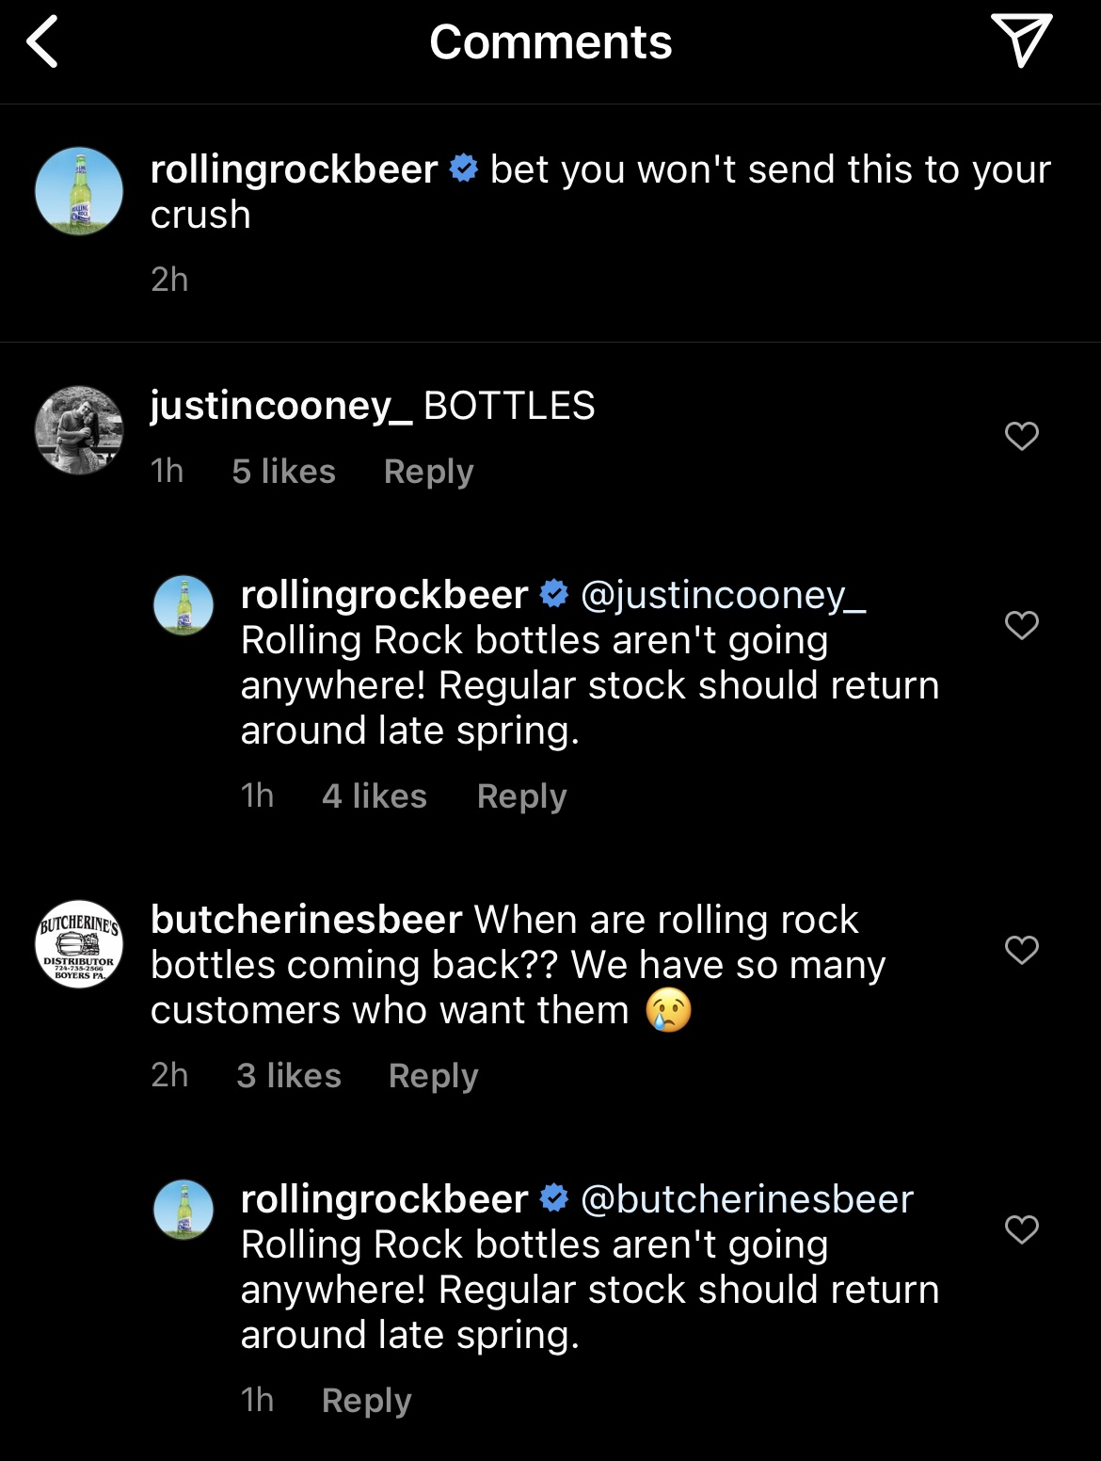Open rollingrockbeer username in the caption
Screen dimensions: 1101x1461
pyautogui.click(x=294, y=169)
